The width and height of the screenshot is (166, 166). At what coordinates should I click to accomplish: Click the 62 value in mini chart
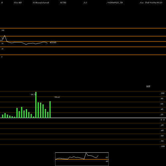pyautogui.click(x=107, y=157)
